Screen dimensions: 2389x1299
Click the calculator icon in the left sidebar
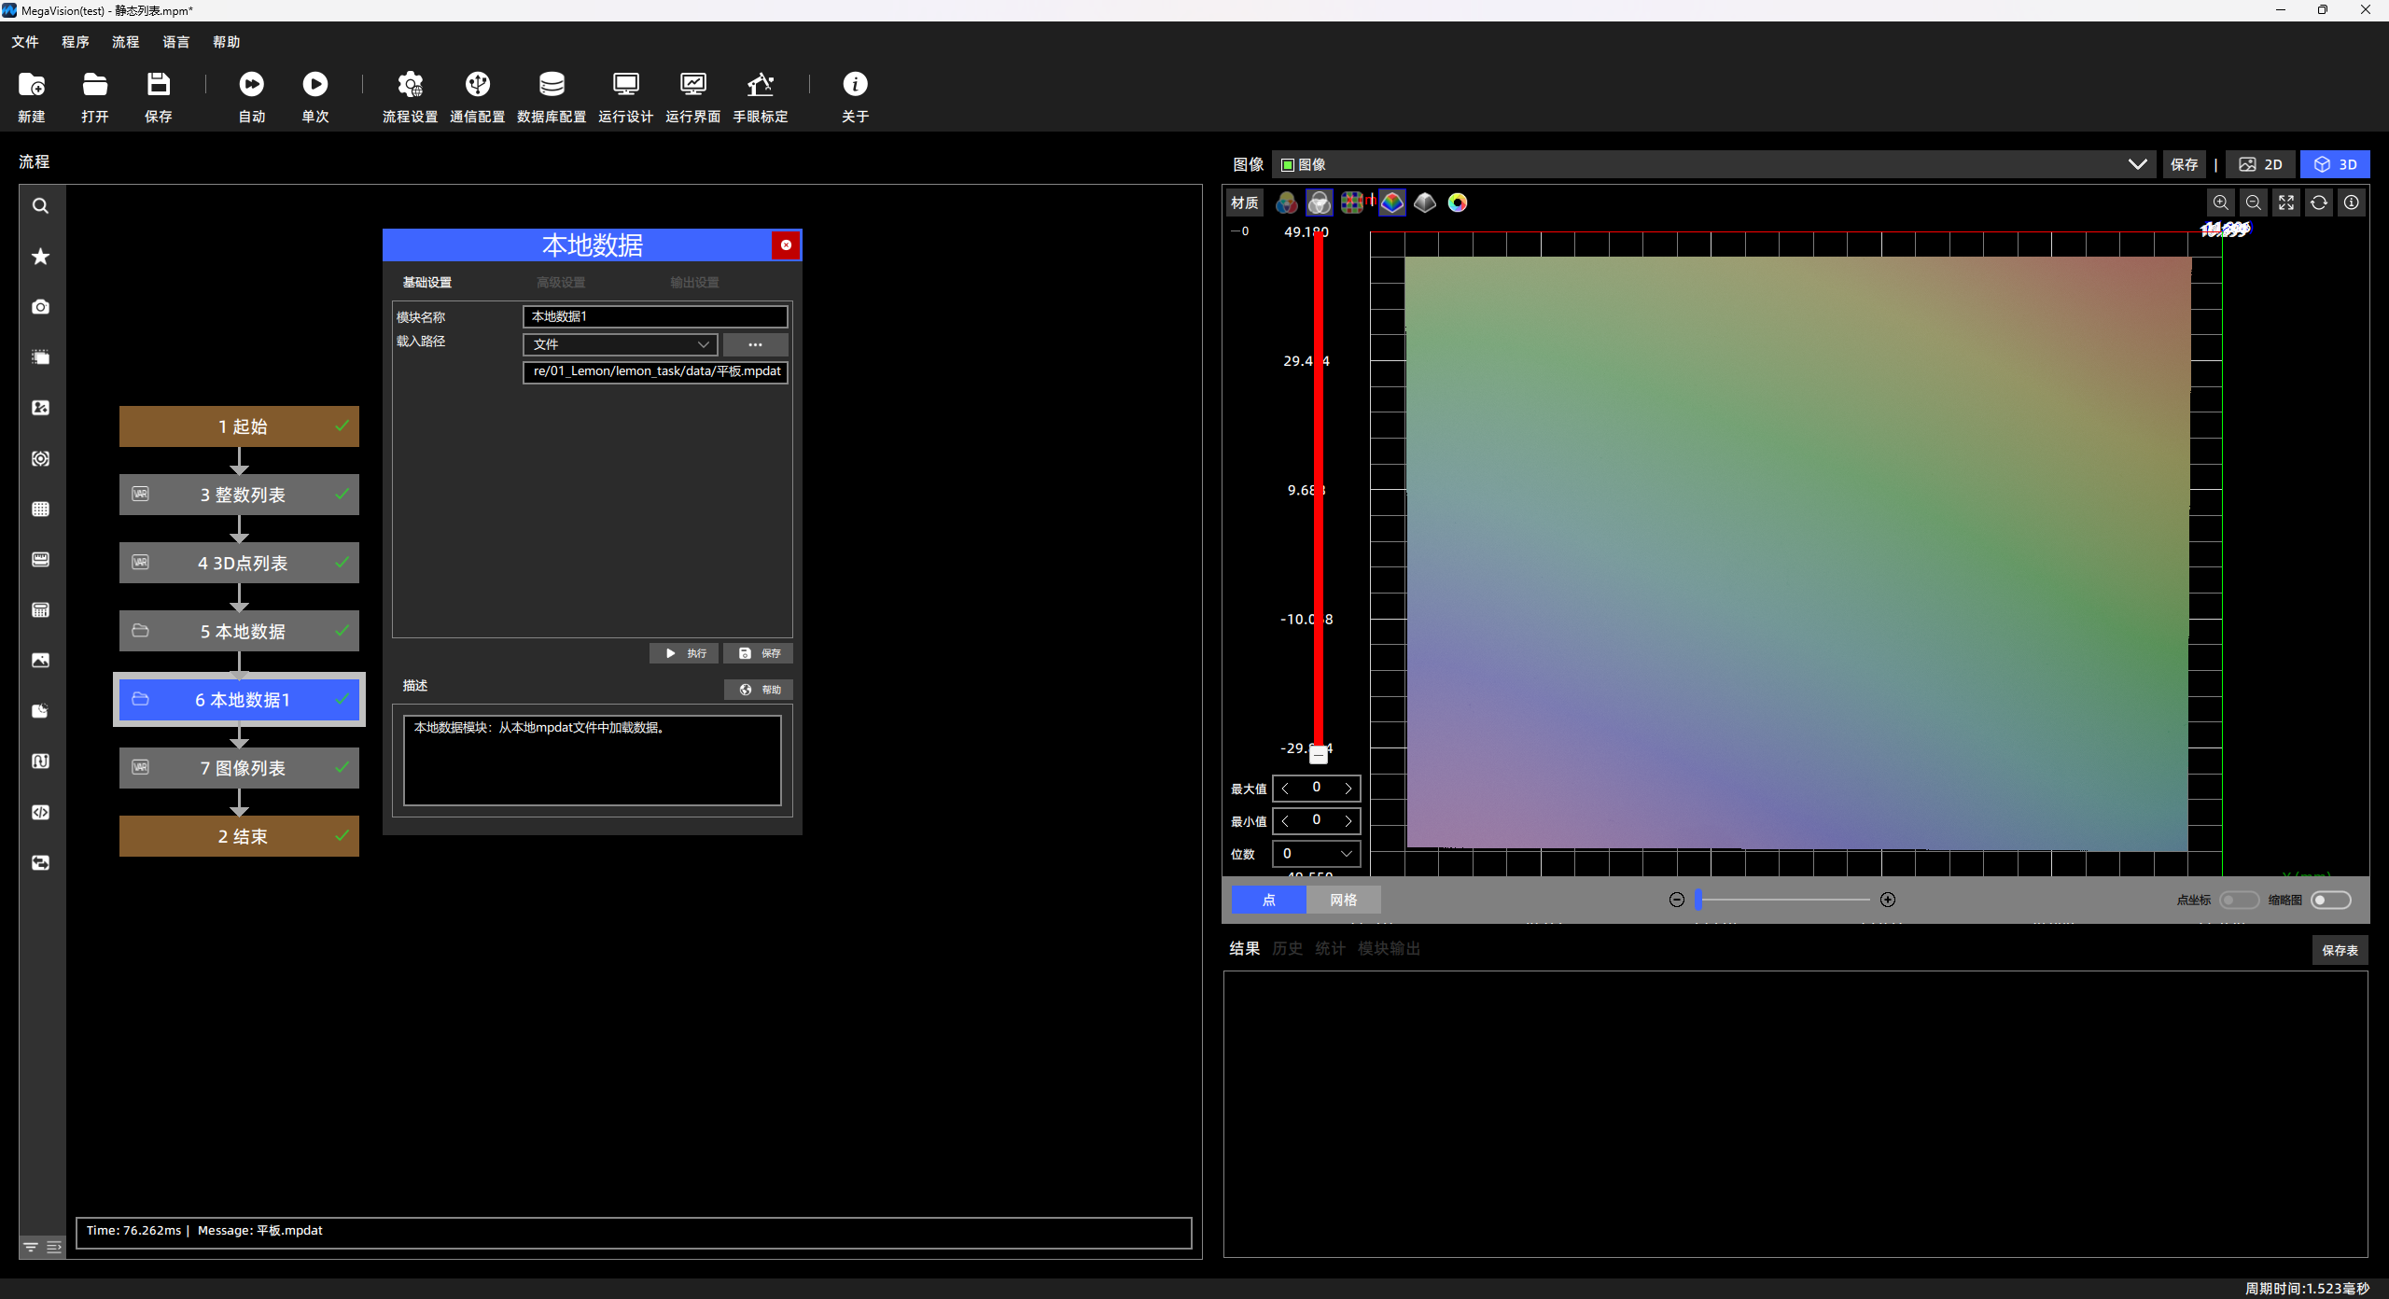pos(40,610)
